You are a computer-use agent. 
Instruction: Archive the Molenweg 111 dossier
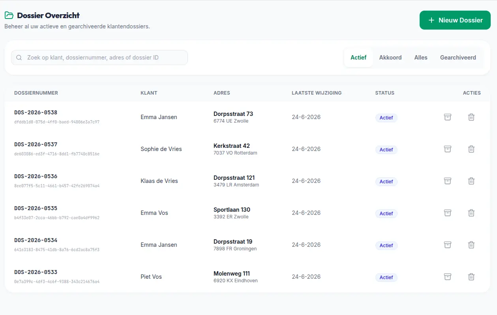447,277
